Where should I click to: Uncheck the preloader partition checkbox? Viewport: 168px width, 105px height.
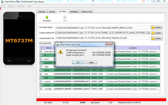[41, 52]
